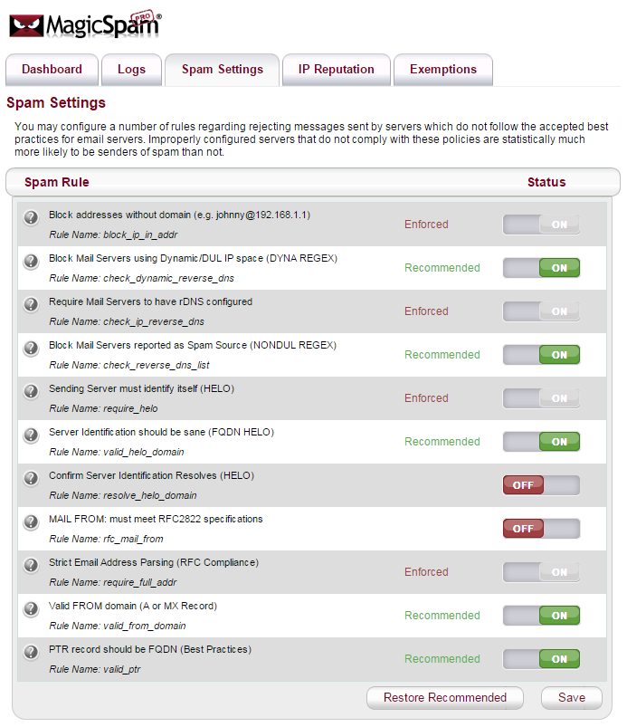This screenshot has width=627, height=727.
Task: Open help for rfc_mail_from rule
Action: click(31, 521)
